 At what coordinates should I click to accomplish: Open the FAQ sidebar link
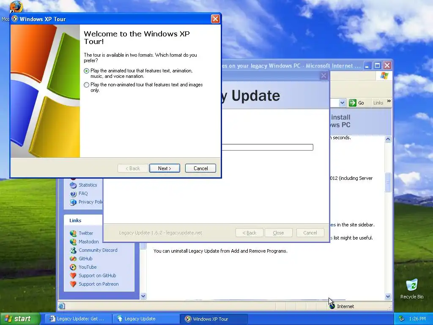coord(83,193)
